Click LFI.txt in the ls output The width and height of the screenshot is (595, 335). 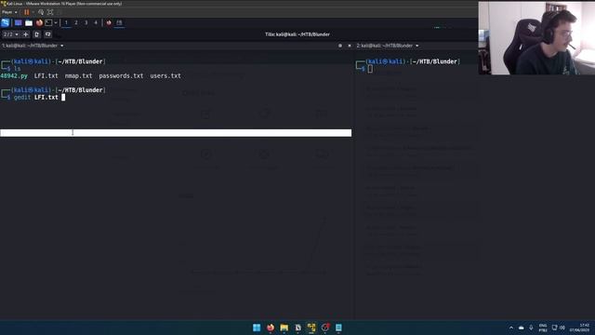coord(46,76)
